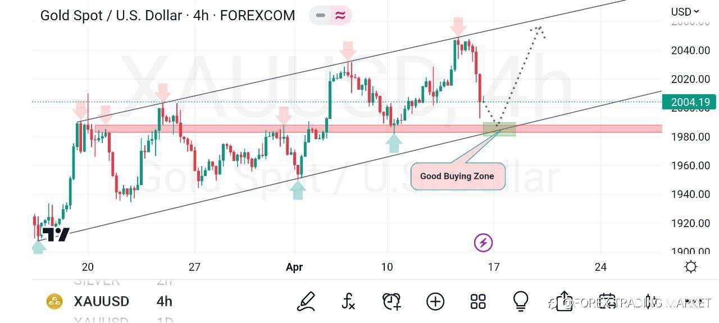The width and height of the screenshot is (719, 323).
Task: Toggle the grey dash status pill
Action: (x=321, y=15)
